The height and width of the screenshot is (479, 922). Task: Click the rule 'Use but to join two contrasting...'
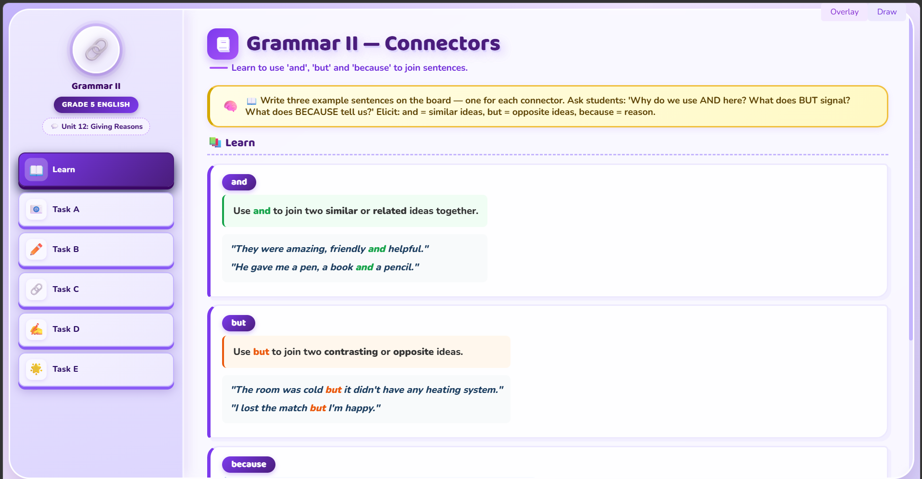coord(366,352)
